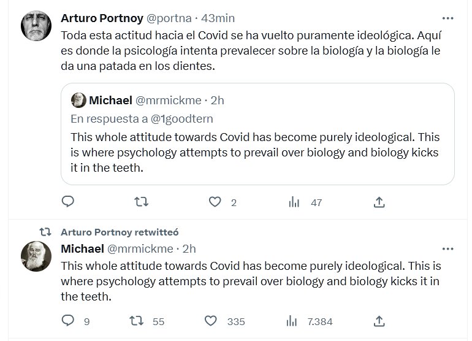Open more options for Michael's retweeted tweet
This screenshot has width=472, height=341.
coord(450,248)
